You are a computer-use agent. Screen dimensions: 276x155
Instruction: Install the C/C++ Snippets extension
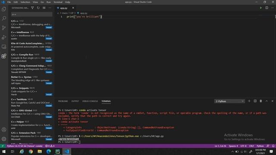coord(49,94)
